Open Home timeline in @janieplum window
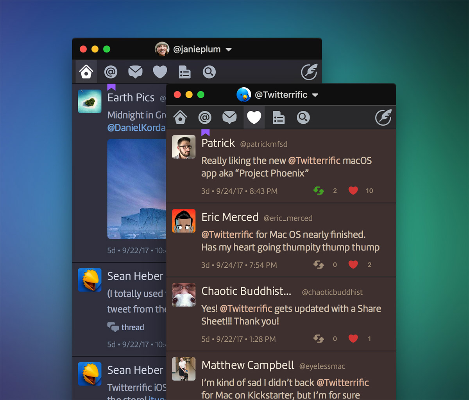This screenshot has height=400, width=469. pos(86,72)
